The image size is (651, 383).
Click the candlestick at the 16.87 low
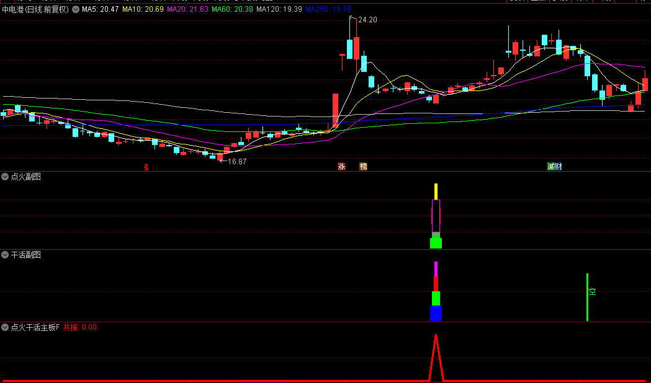[x=220, y=157]
